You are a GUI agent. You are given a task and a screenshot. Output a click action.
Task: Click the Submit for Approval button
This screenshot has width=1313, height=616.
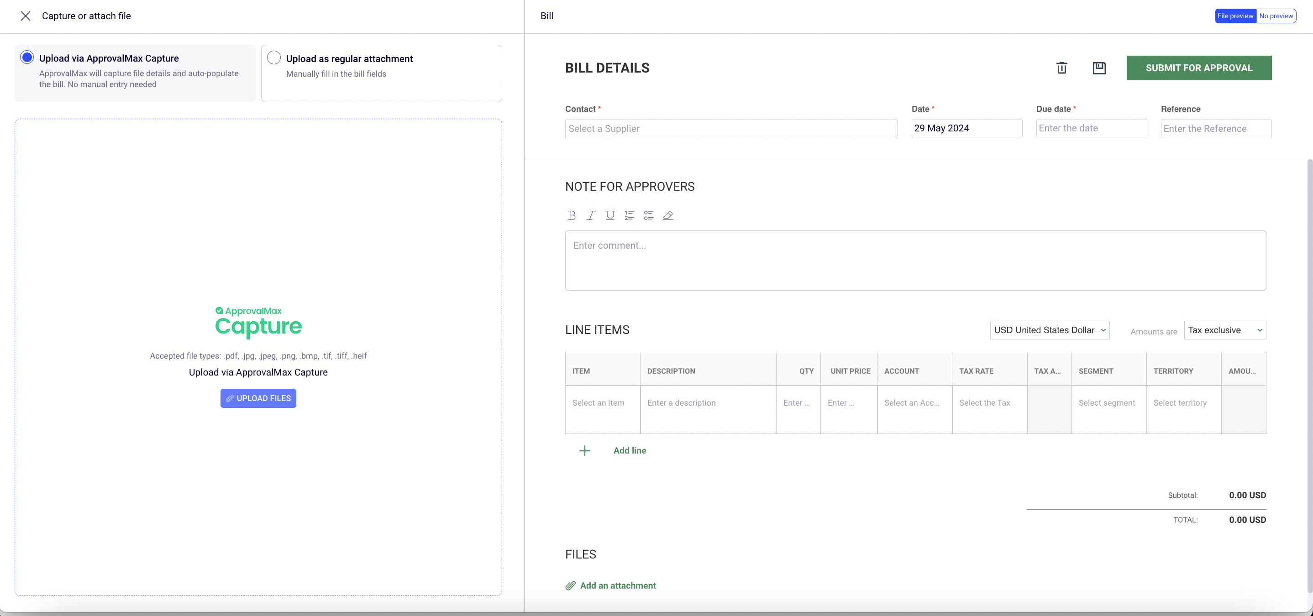pos(1199,68)
